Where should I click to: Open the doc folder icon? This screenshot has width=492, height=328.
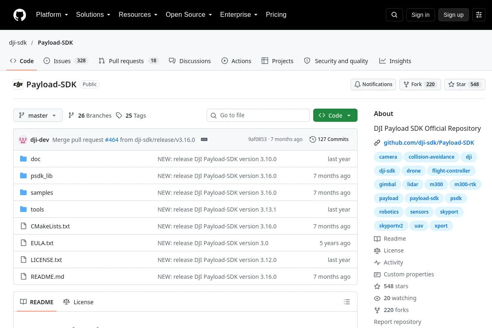(23, 159)
